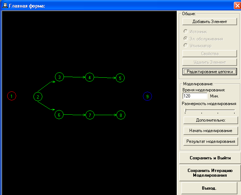Image resolution: width=241 pixels, height=195 pixels.
Task: Select green node 8
Action: [121, 115]
